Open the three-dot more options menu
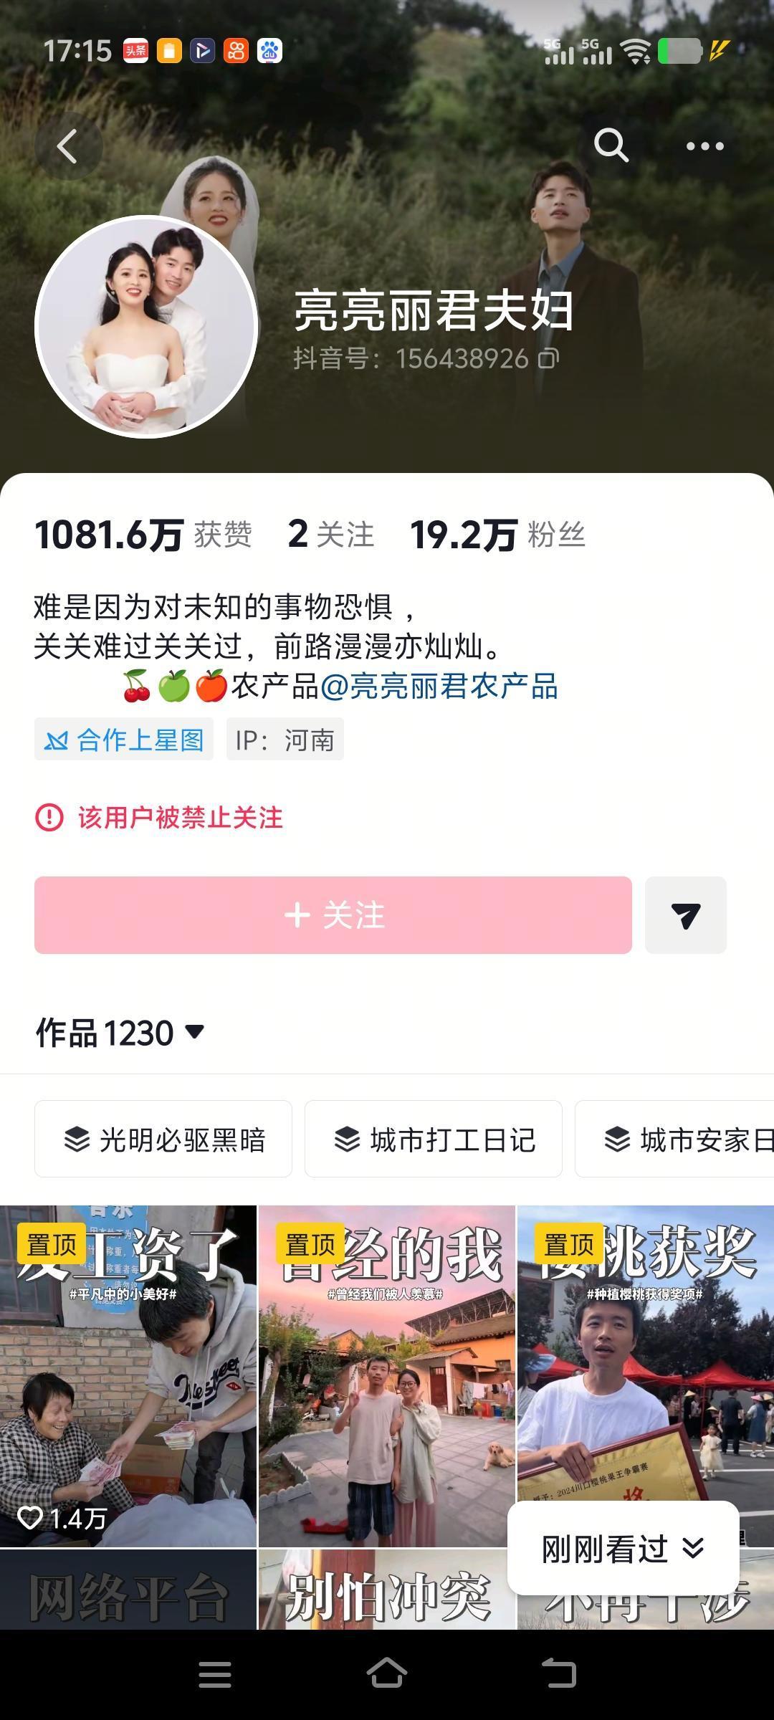The image size is (774, 1720). [x=705, y=146]
